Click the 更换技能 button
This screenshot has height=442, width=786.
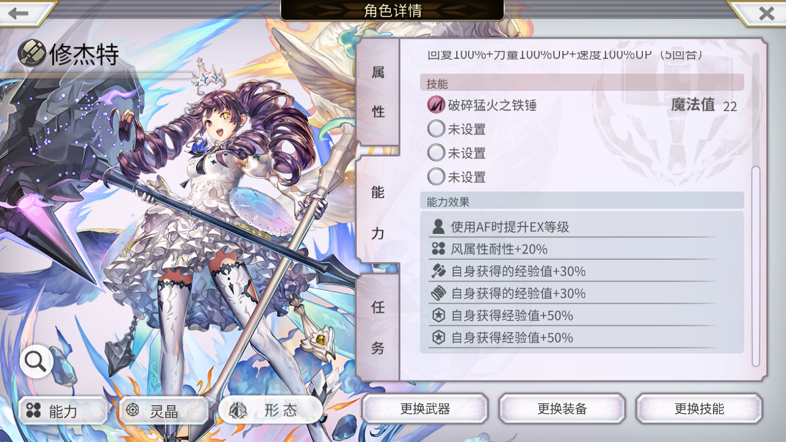(x=699, y=409)
